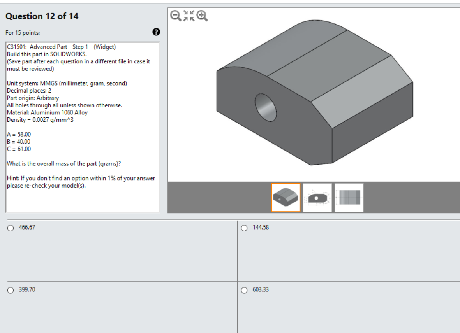
Task: Open the question help icon
Action: 156,32
